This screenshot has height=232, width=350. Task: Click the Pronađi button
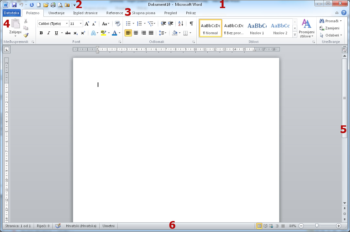(x=330, y=21)
